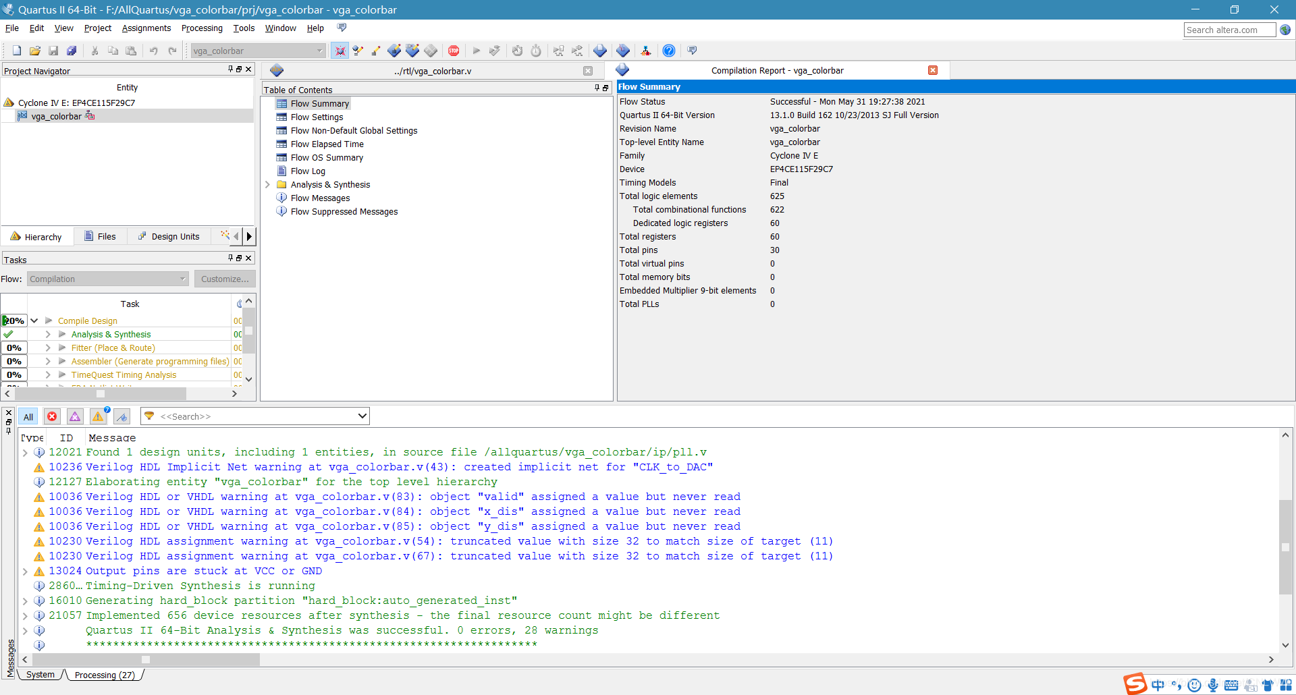Pin the Project Navigator panel
Image resolution: width=1296 pixels, height=695 pixels.
230,69
